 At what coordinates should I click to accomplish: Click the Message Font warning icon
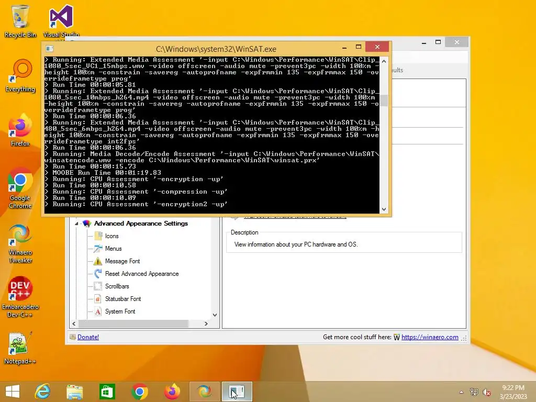click(98, 261)
